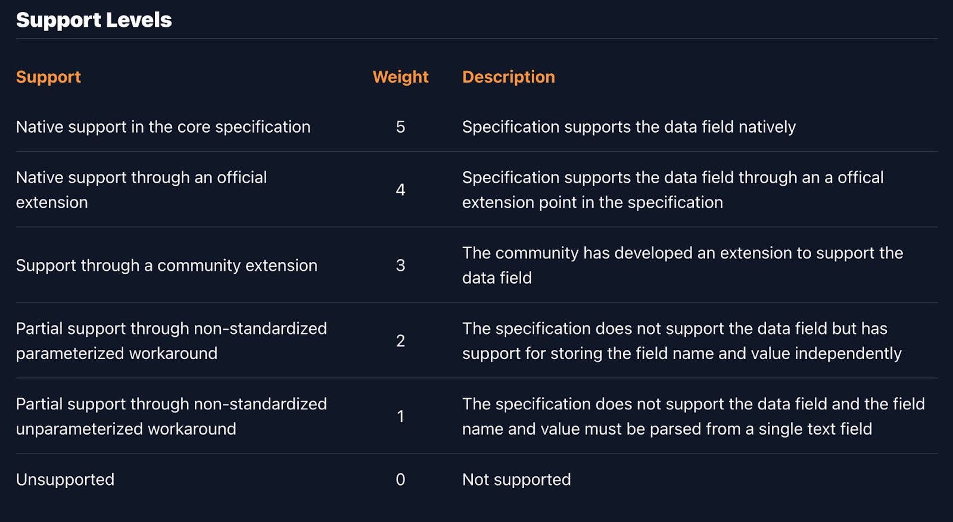953x522 pixels.
Task: Click the 'unparameterized workaround' support cell
Action: [172, 417]
